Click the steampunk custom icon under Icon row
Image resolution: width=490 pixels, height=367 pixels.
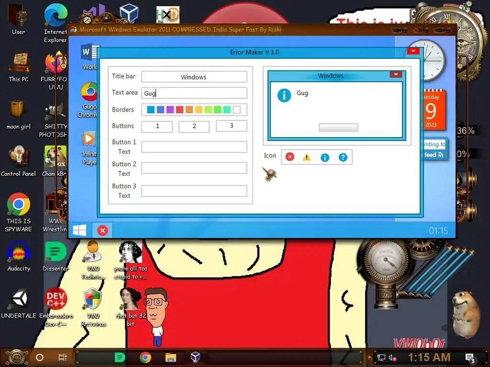pyautogui.click(x=269, y=174)
